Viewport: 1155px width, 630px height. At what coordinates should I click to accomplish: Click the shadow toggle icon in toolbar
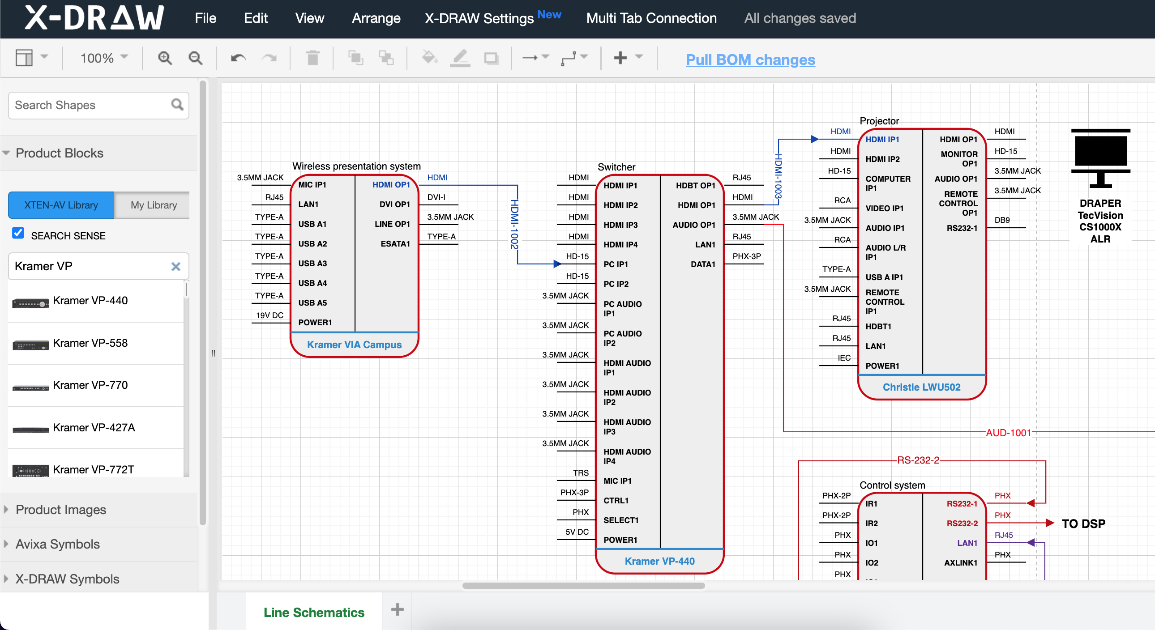click(x=492, y=58)
